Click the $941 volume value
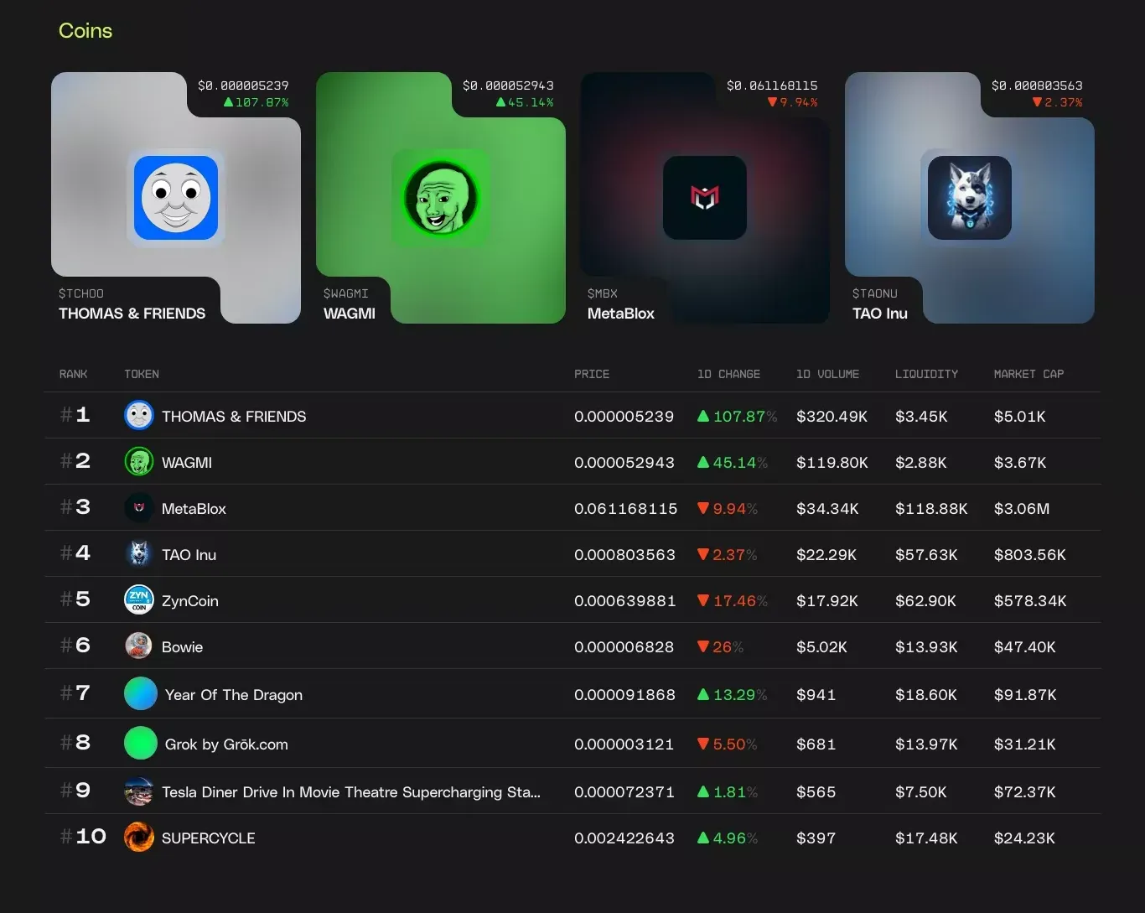The image size is (1145, 913). pyautogui.click(x=816, y=695)
